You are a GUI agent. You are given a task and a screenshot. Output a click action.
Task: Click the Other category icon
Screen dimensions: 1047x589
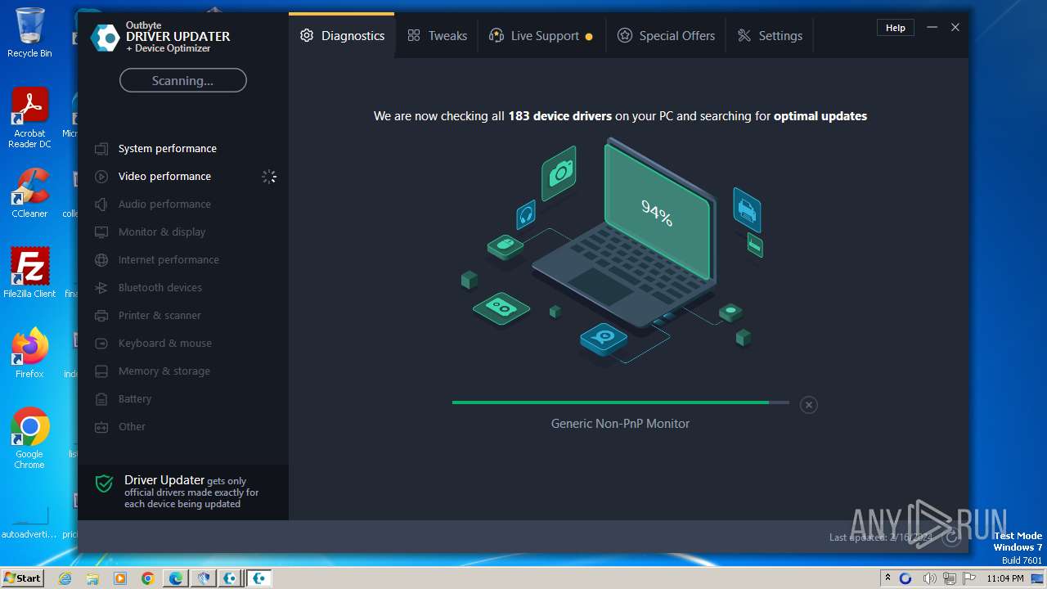point(101,427)
